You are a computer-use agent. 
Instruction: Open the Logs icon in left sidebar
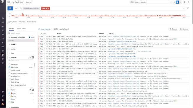pyautogui.click(x=3, y=55)
